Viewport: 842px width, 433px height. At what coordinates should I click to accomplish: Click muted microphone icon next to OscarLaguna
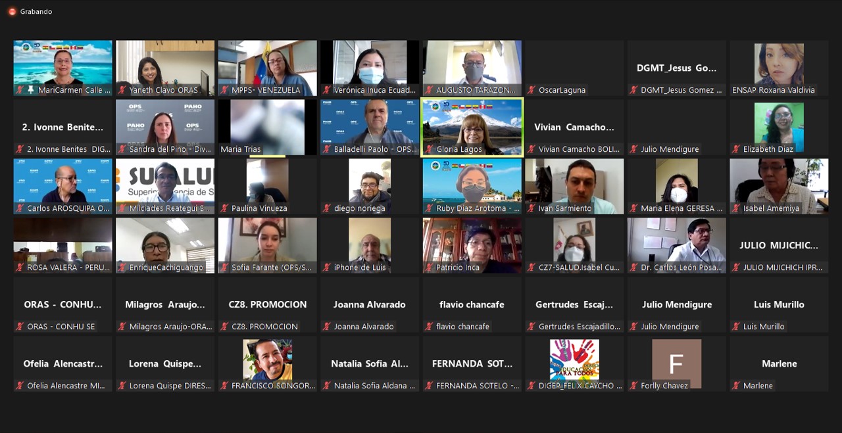pos(531,90)
